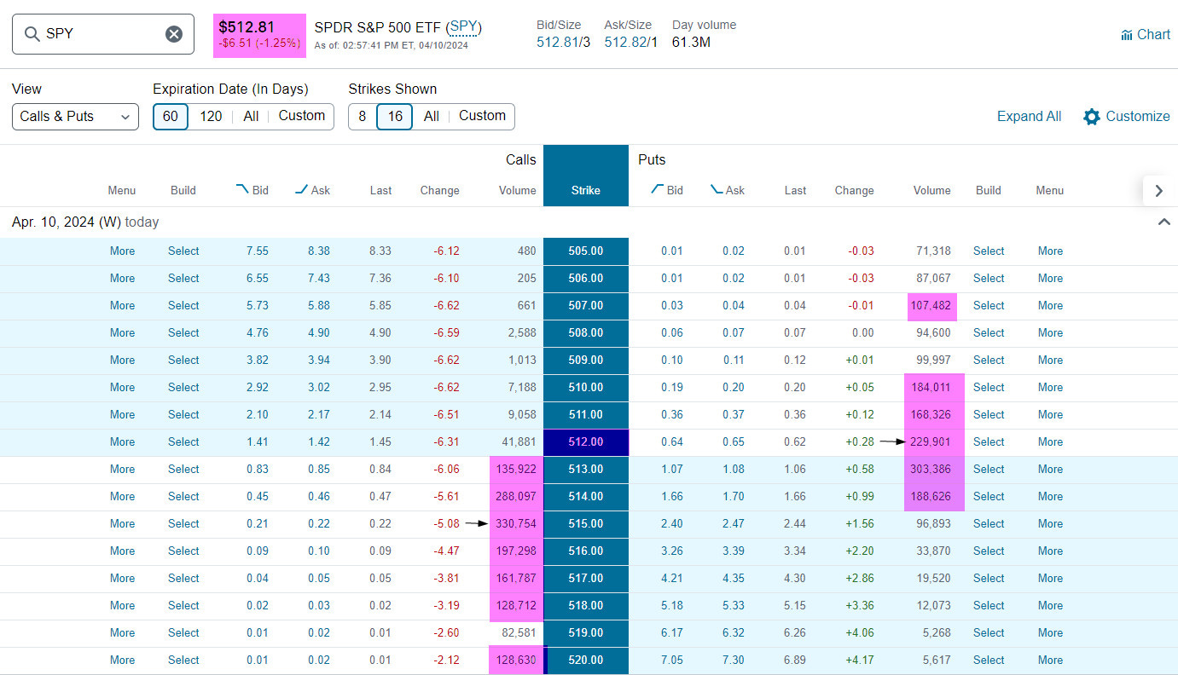The height and width of the screenshot is (675, 1178).
Task: Collapse the Apr. 10, 2024 expiration group
Action: (1163, 222)
